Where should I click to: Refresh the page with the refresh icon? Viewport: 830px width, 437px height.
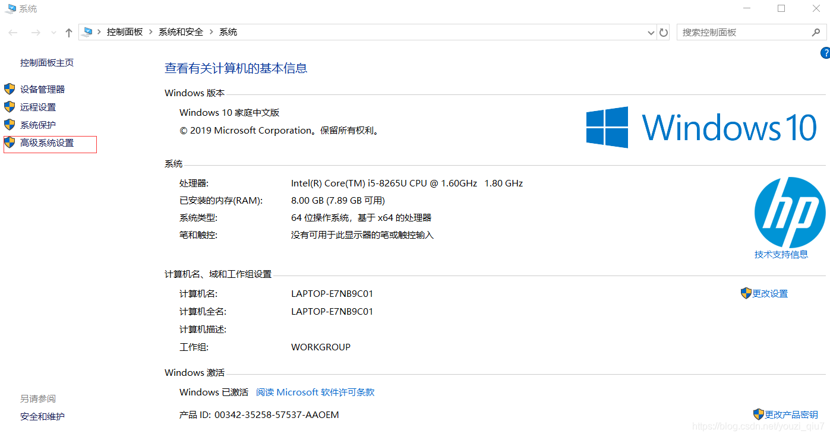(664, 33)
